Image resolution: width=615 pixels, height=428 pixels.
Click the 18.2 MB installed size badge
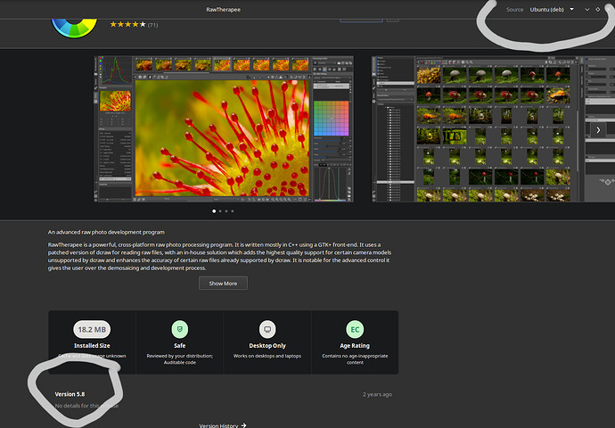[x=93, y=329]
